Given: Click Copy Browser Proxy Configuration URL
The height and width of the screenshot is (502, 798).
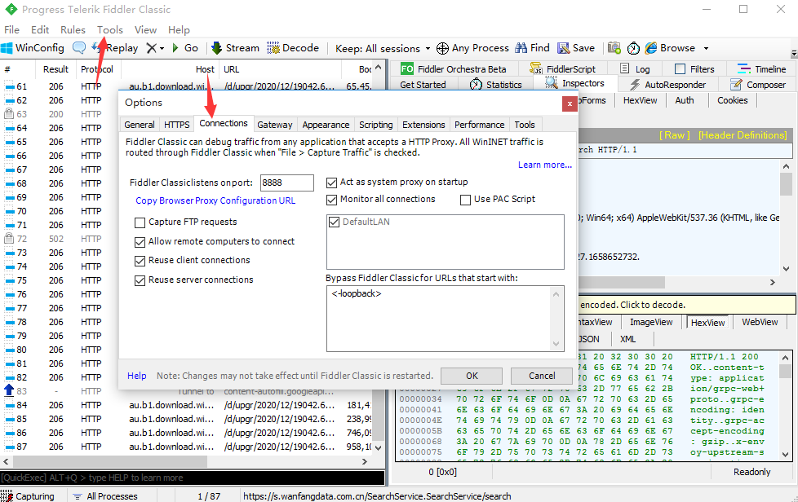Looking at the screenshot, I should click(x=215, y=200).
